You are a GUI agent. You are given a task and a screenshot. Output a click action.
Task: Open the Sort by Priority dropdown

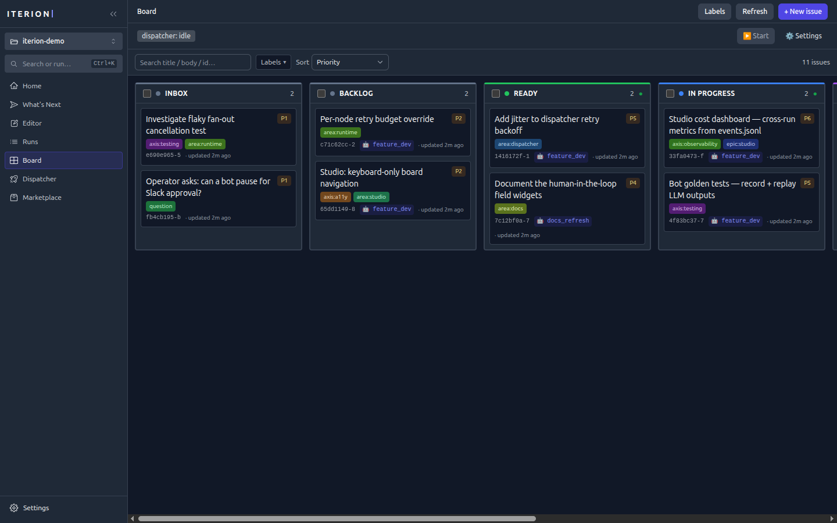tap(350, 62)
